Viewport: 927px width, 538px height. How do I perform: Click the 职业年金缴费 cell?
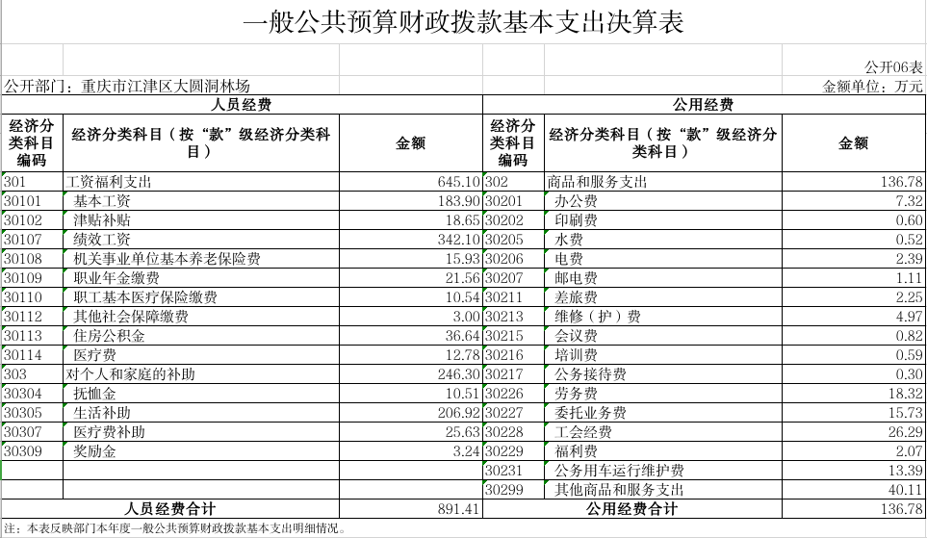pos(201,278)
